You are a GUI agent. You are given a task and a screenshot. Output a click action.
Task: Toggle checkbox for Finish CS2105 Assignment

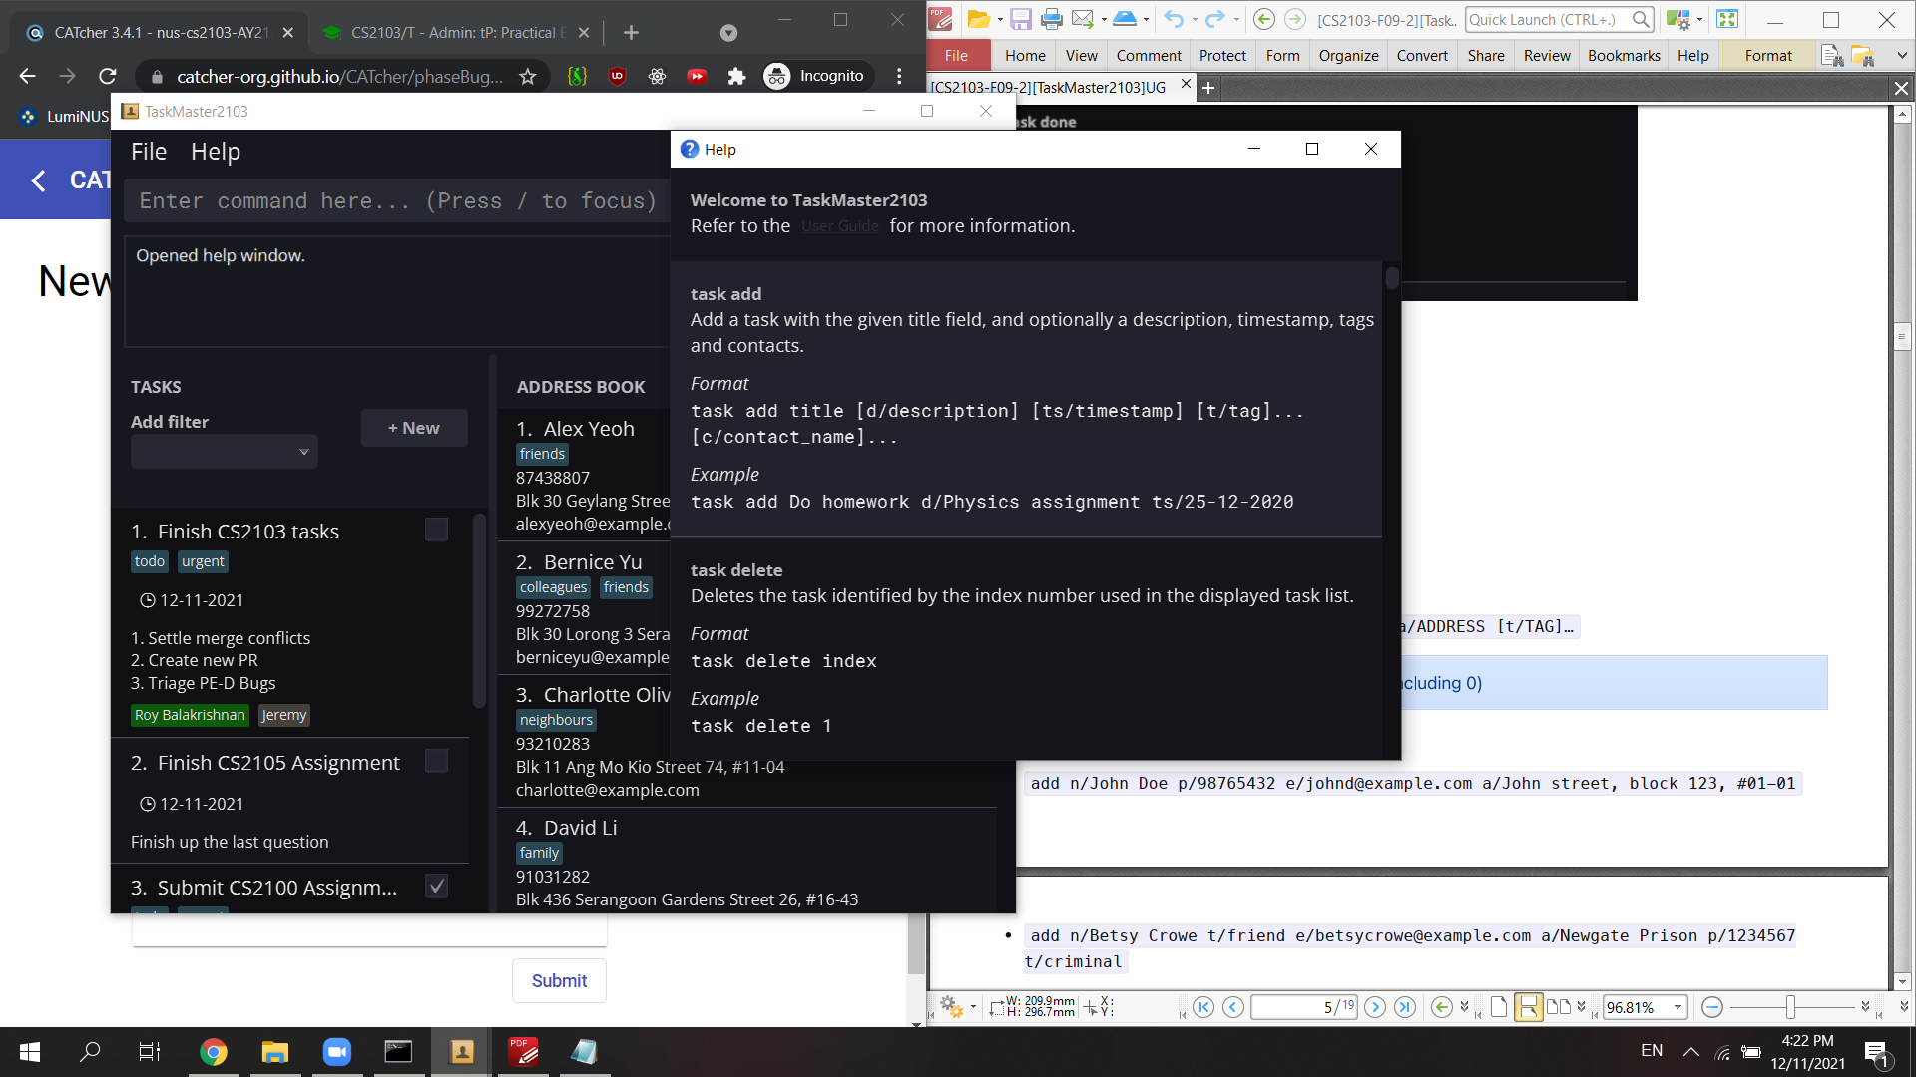pyautogui.click(x=436, y=761)
